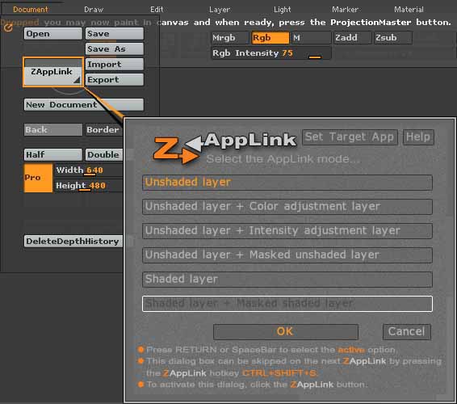457x404 pixels.
Task: Select the Shaded layer mode
Action: tap(287, 280)
